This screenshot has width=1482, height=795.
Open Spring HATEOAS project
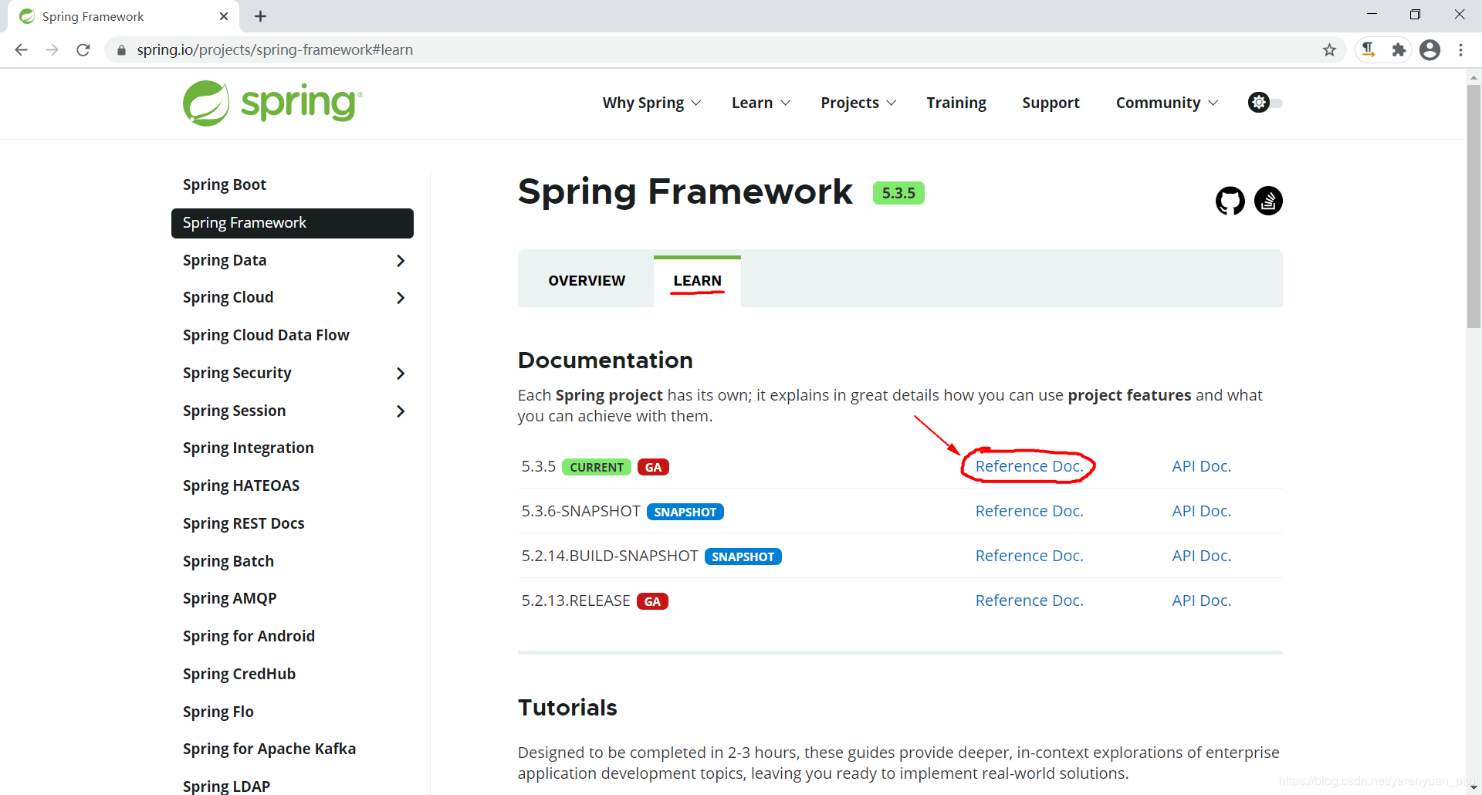click(x=242, y=485)
